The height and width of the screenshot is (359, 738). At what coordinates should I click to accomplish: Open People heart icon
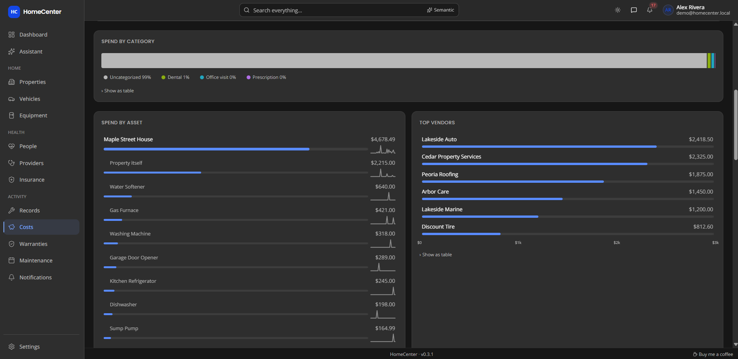coord(12,146)
